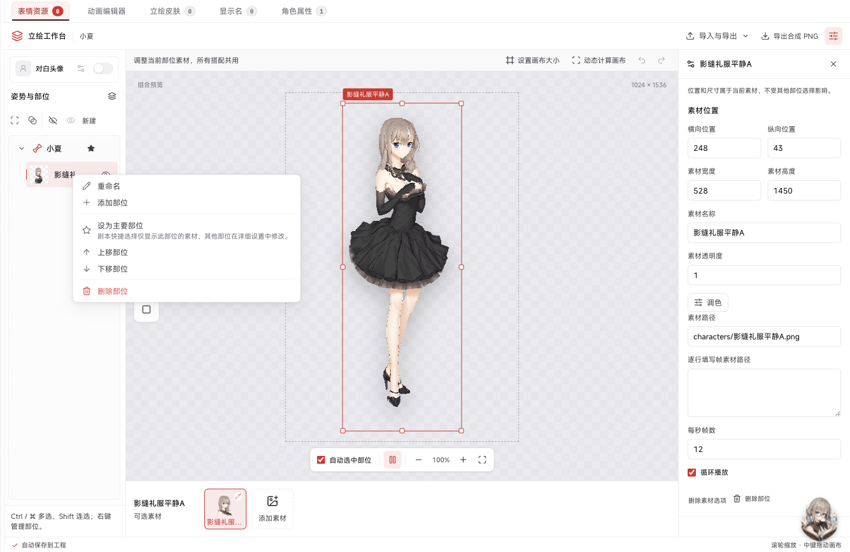Click 新建 to create a pose
This screenshot has width=850, height=552.
coord(89,120)
